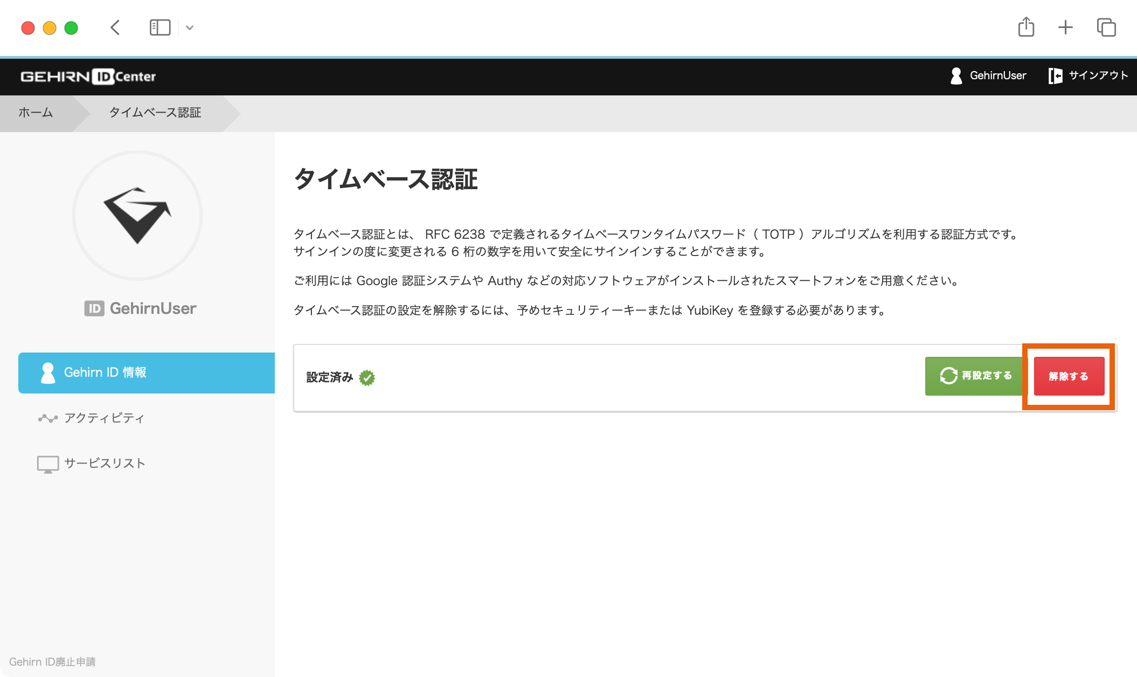The image size is (1137, 677).
Task: Click the Safari back arrow
Action: 115,27
